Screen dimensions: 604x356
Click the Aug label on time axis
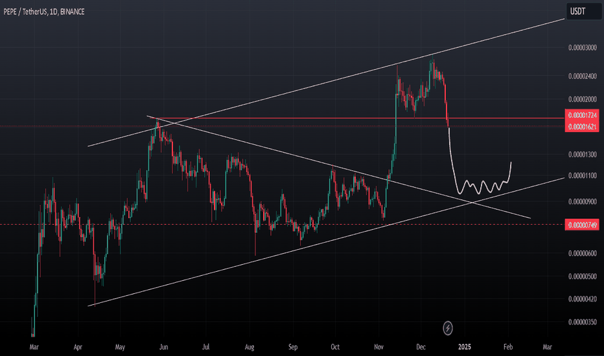click(250, 347)
